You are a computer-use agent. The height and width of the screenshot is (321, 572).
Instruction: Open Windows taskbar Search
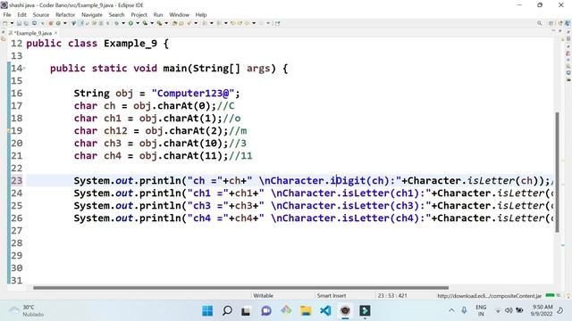tap(227, 311)
